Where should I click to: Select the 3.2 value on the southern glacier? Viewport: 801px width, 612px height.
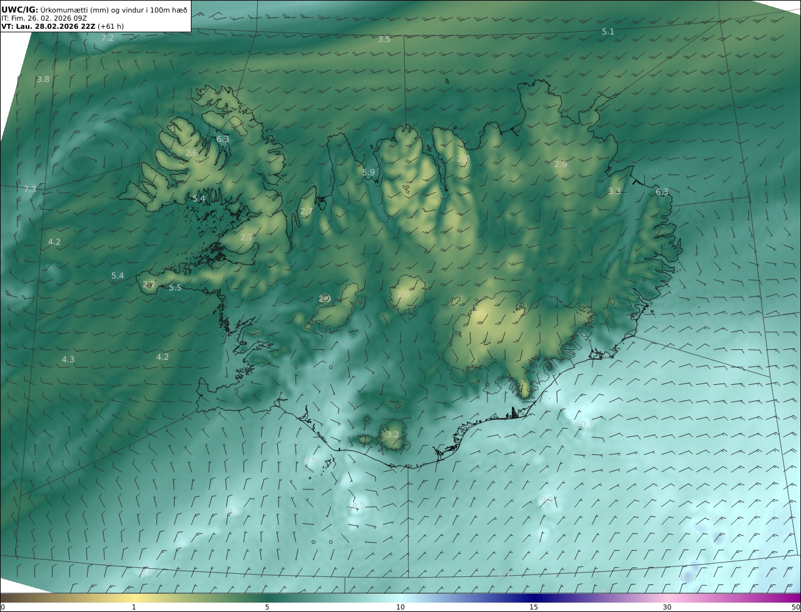point(393,435)
